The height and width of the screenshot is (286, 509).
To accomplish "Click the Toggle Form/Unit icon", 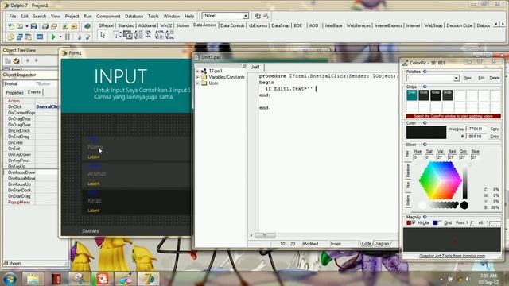I will (29, 37).
